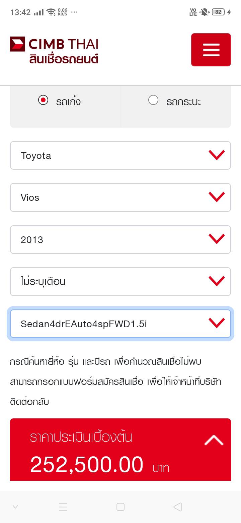Screen dimensions: 241x523
Task: Tap the three-dots status bar overflow
Action: [x=74, y=12]
